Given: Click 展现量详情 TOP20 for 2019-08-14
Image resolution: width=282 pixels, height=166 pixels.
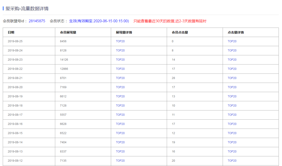Looking at the screenshot, I should [120, 142].
